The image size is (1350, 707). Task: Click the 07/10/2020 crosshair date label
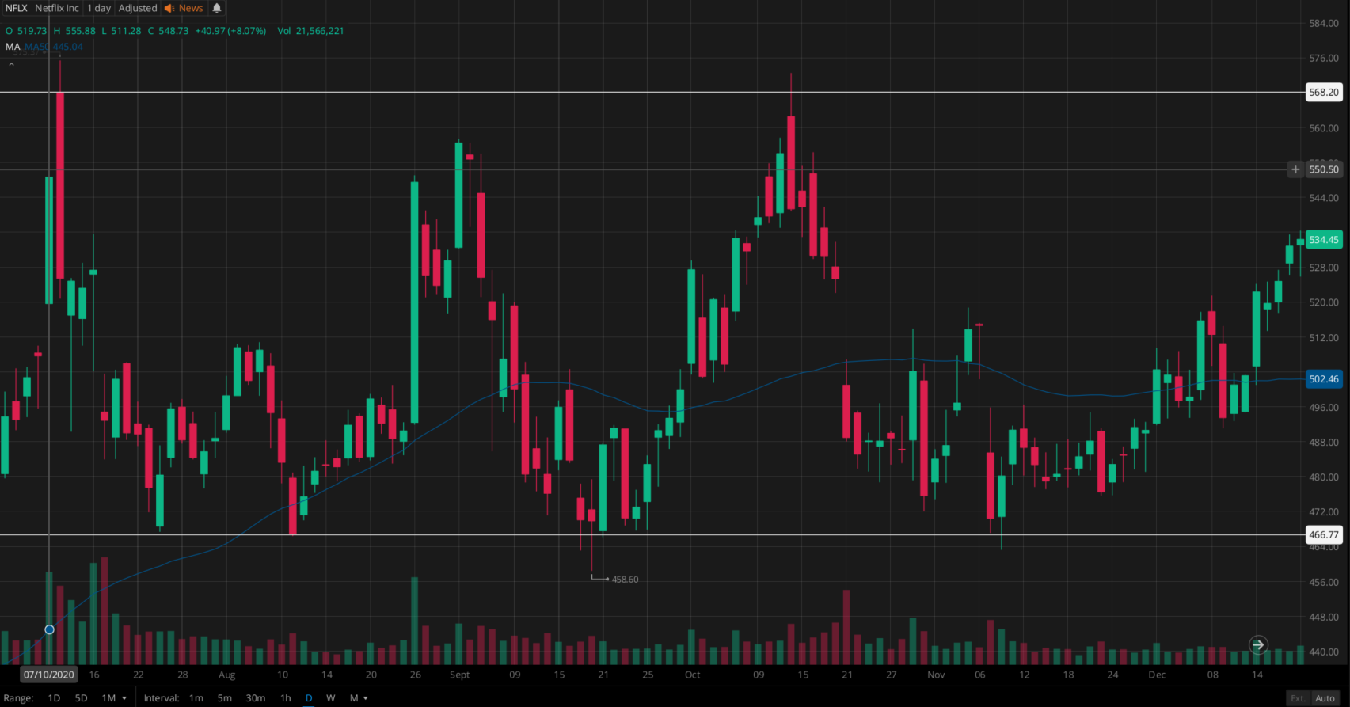(49, 675)
